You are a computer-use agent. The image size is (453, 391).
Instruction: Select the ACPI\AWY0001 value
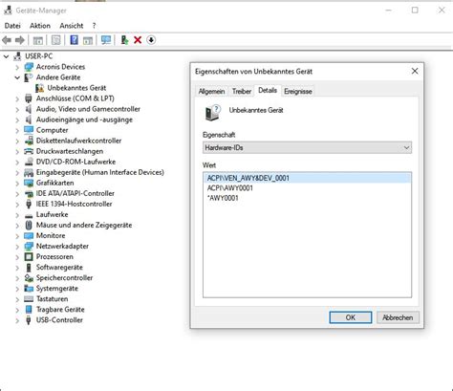click(x=230, y=188)
